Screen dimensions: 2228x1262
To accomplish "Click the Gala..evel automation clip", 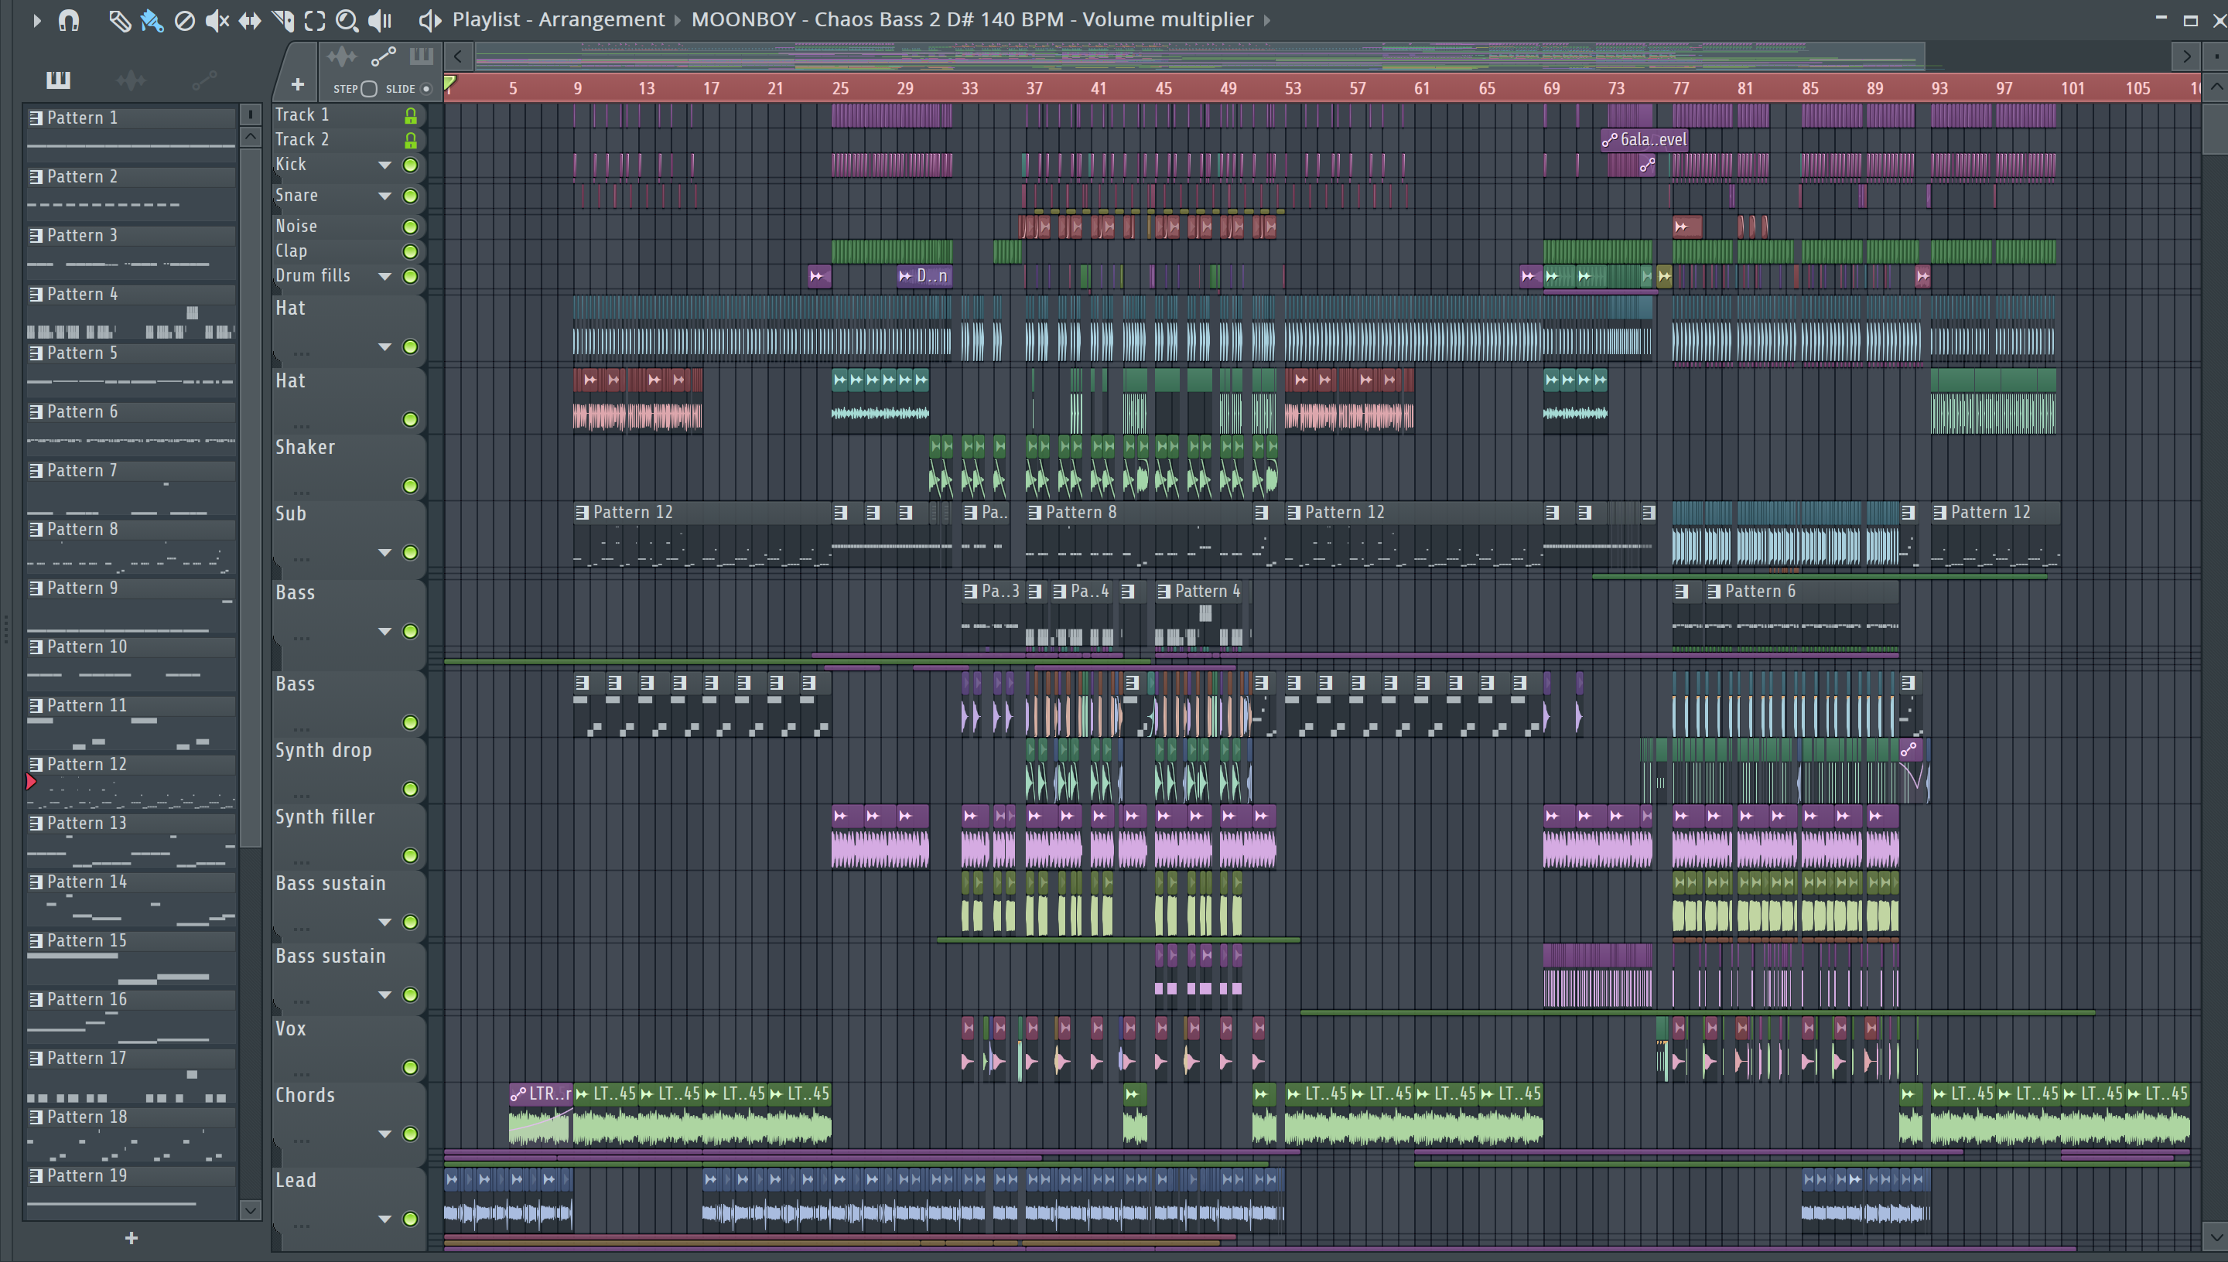I will click(x=1645, y=141).
